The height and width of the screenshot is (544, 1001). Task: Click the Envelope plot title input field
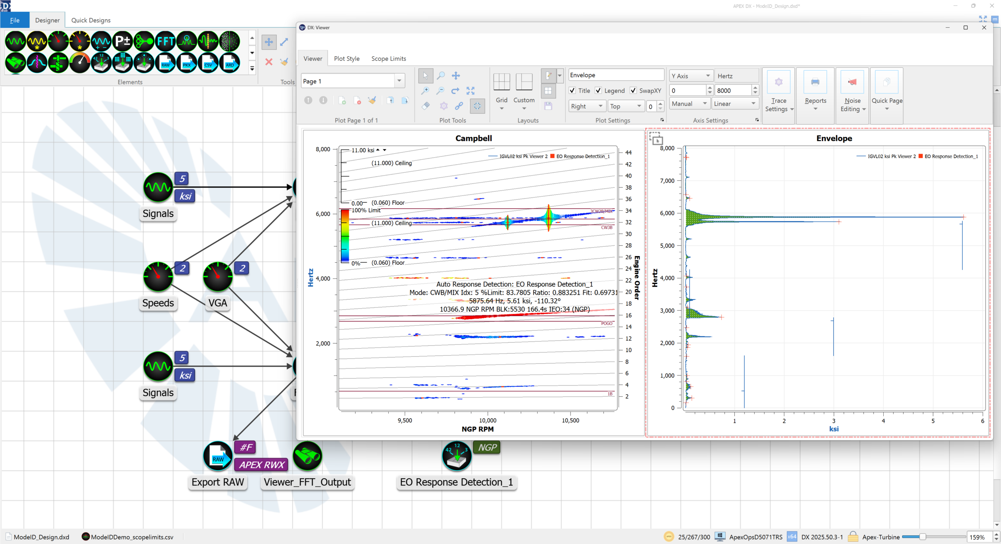[x=615, y=75]
